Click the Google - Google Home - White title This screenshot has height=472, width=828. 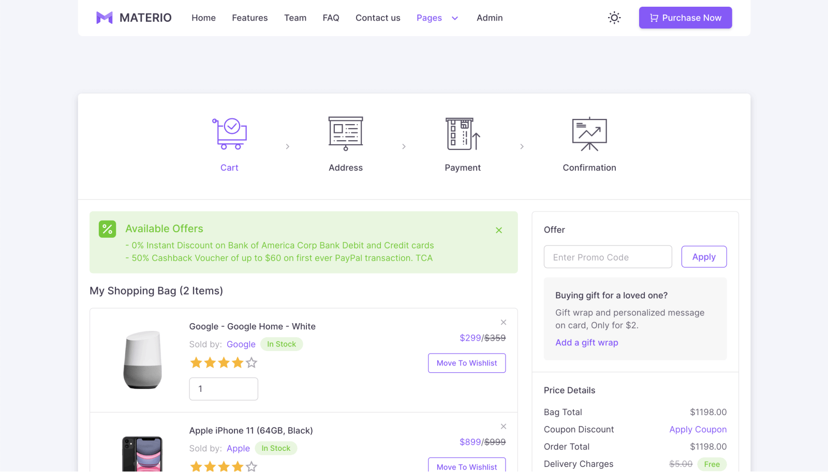(x=252, y=326)
